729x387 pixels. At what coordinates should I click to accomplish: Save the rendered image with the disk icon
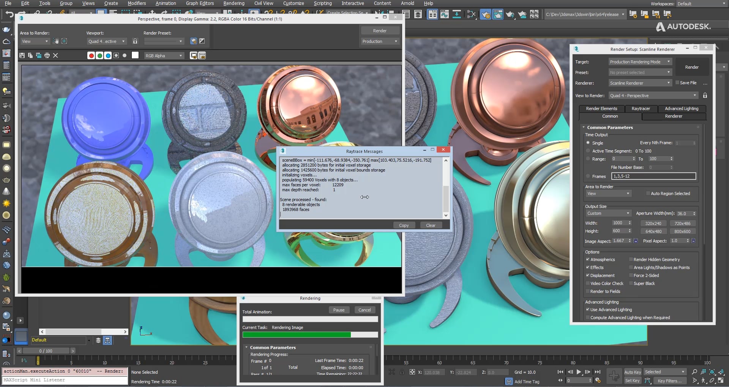[22, 55]
